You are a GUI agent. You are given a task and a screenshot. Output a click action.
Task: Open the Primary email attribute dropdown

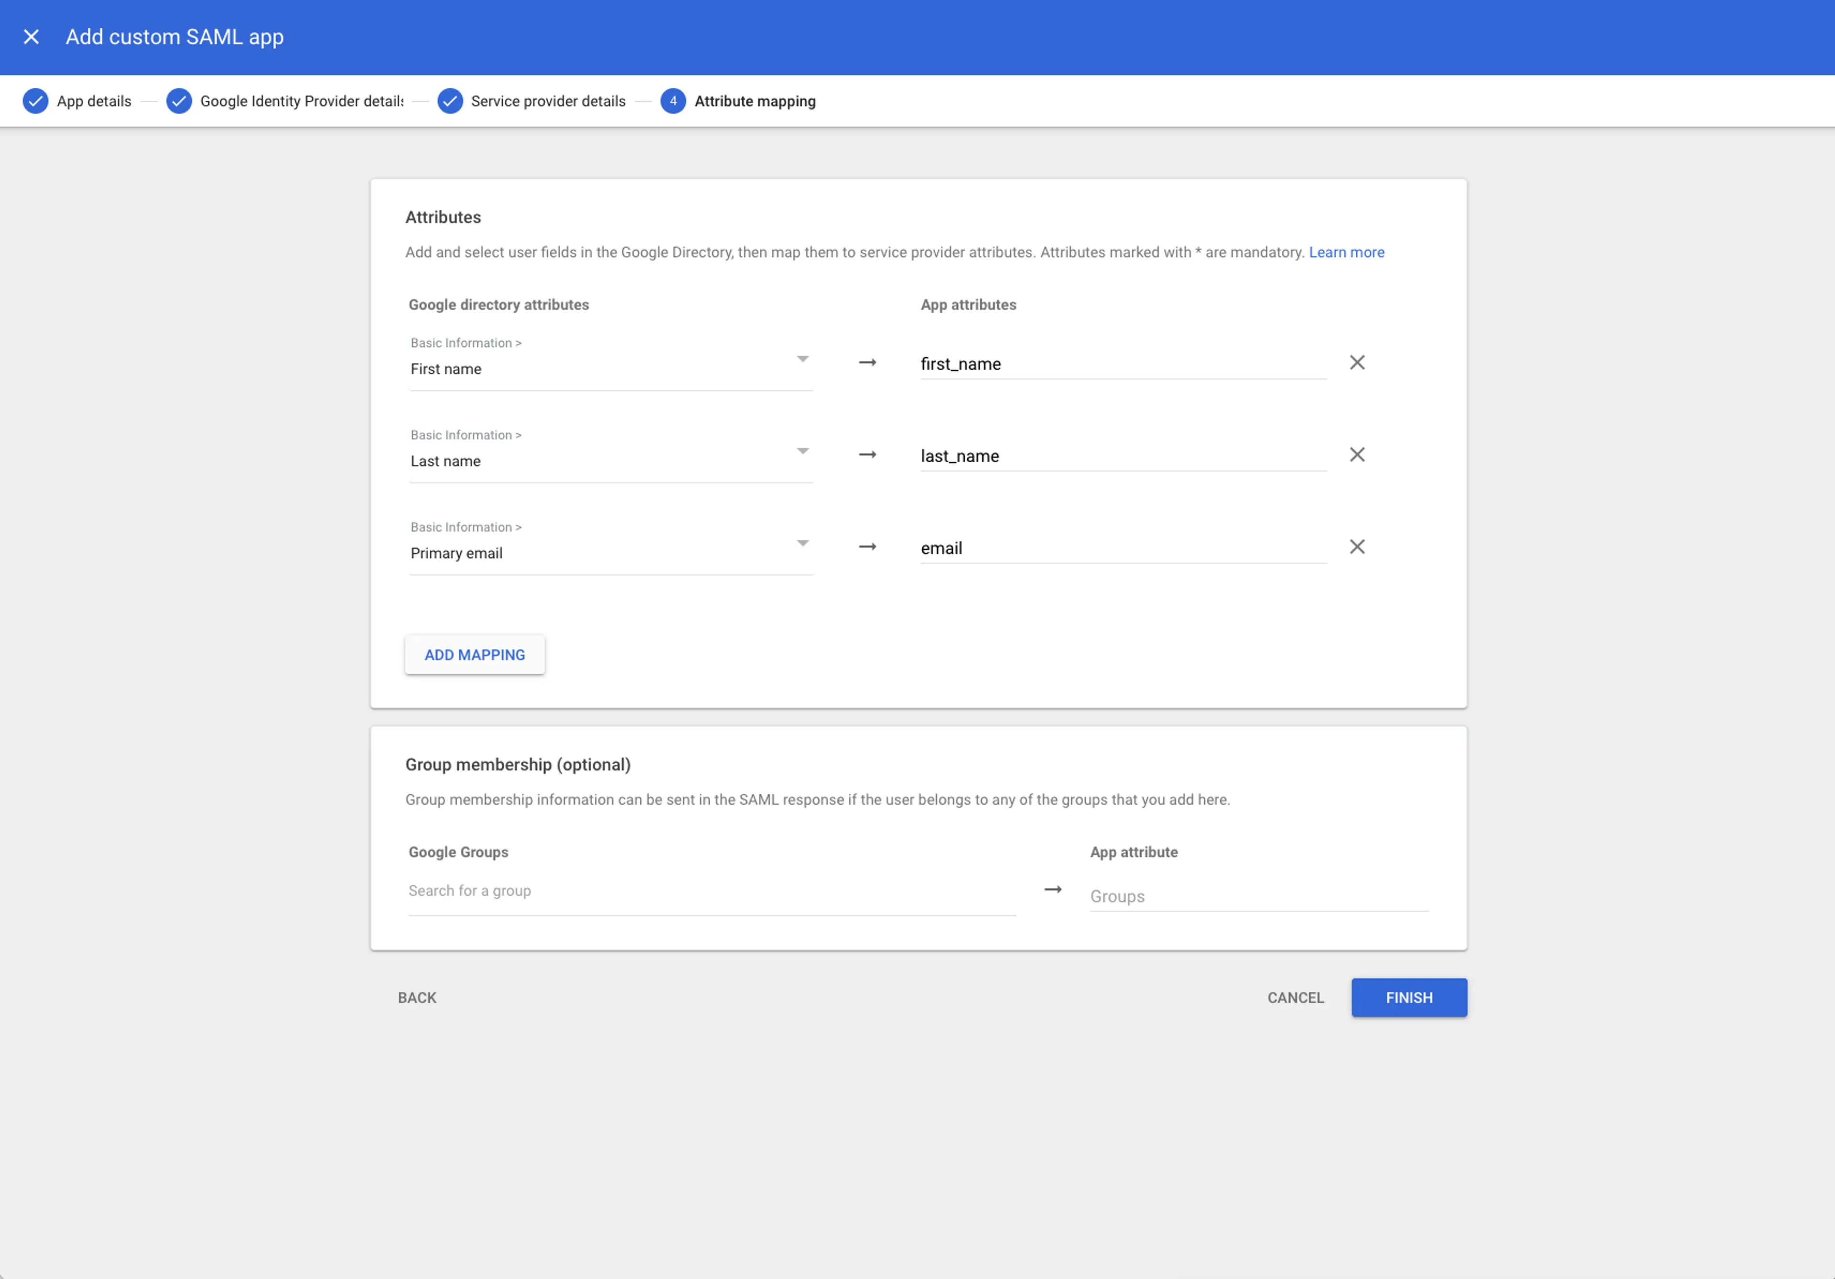click(x=802, y=543)
